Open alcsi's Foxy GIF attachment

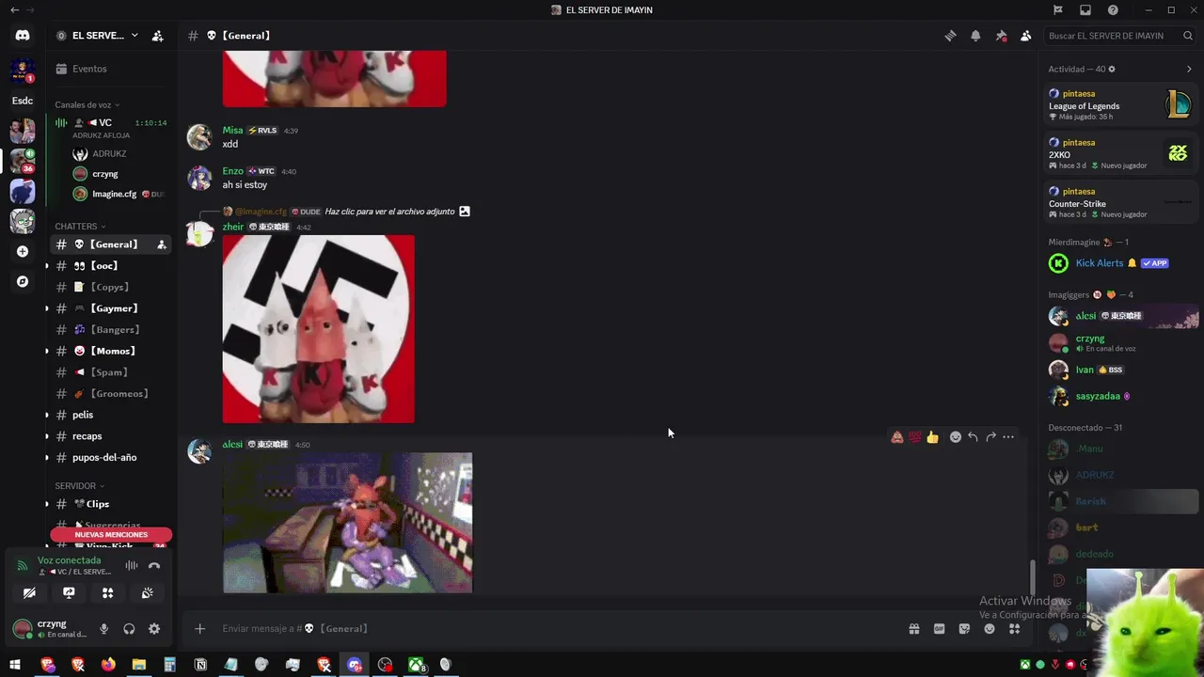point(347,523)
